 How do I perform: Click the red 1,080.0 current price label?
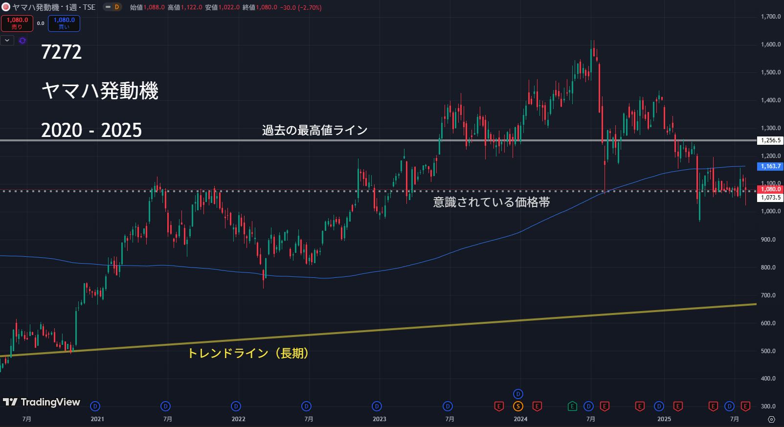pyautogui.click(x=770, y=189)
